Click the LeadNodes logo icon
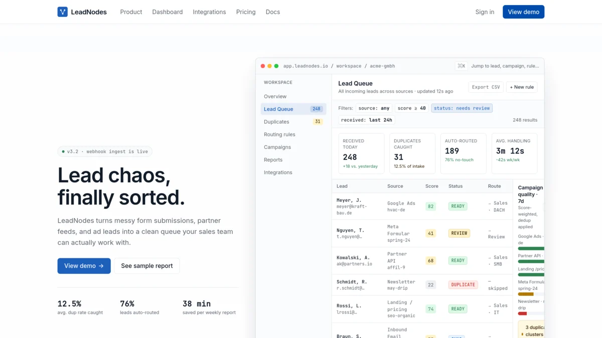This screenshot has height=338, width=602. pos(62,12)
